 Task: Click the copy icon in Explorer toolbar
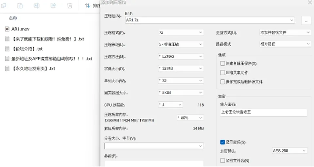coord(4,6)
